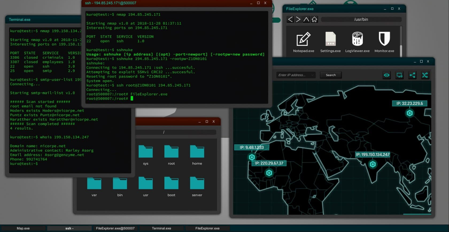449x232 pixels.
Task: Switch to Map.exe in the taskbar
Action: (23, 228)
